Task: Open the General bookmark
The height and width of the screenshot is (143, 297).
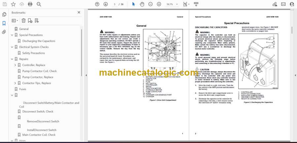Action: click(24, 29)
